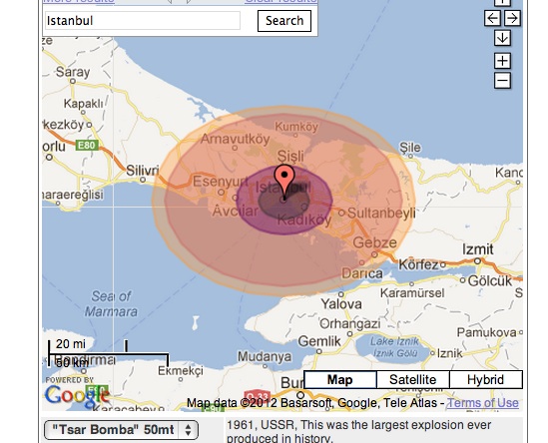Zoom in with the plus button
Screen dimensions: 548x443
[502, 61]
